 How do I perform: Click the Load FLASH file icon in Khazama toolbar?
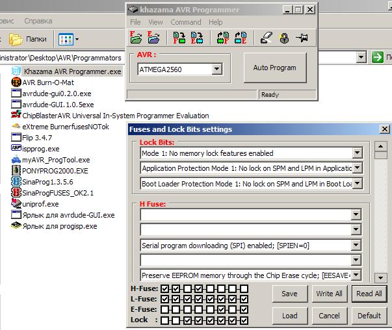pyautogui.click(x=136, y=38)
